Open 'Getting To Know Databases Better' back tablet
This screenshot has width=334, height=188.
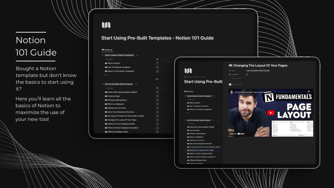coord(121,124)
